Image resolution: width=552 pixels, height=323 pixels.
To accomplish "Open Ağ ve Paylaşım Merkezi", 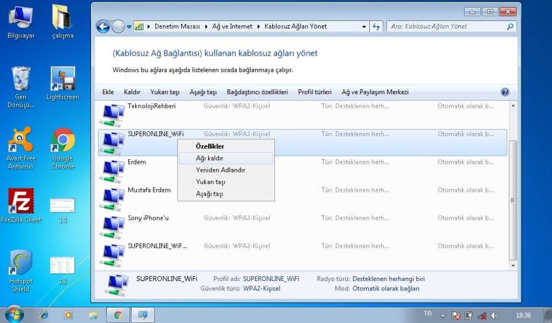I will [x=375, y=92].
